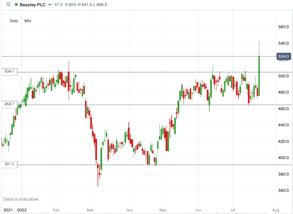Expand the Beazley PLC instrument dropdown arrow
This screenshot has width=293, height=214.
pyautogui.click(x=50, y=5)
